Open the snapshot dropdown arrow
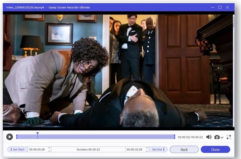The image size is (241, 159). tap(222, 137)
